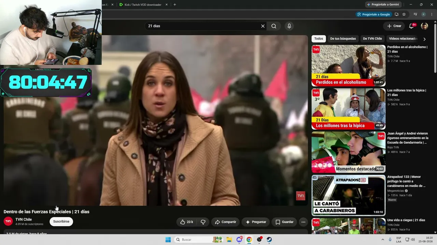Select the Videos relacionados chip

pos(403,39)
